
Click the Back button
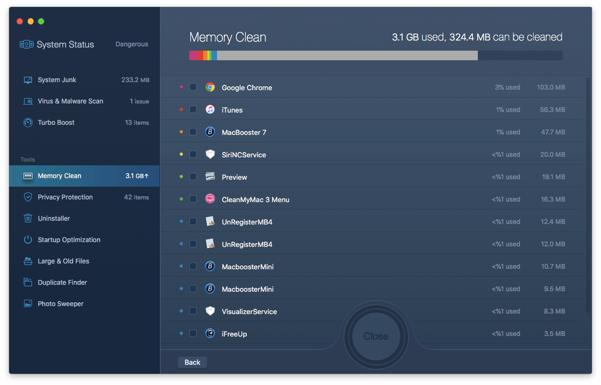[x=193, y=363]
